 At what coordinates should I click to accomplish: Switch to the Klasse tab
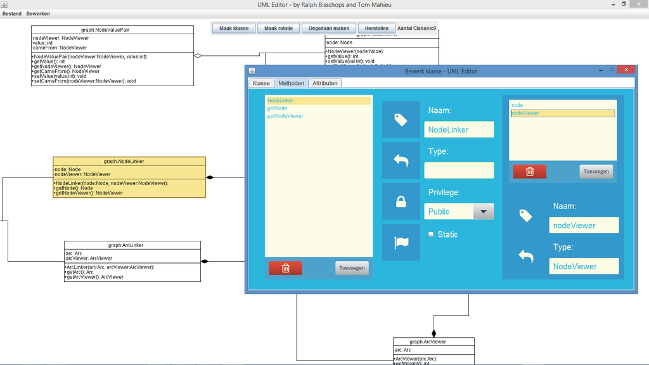point(261,82)
